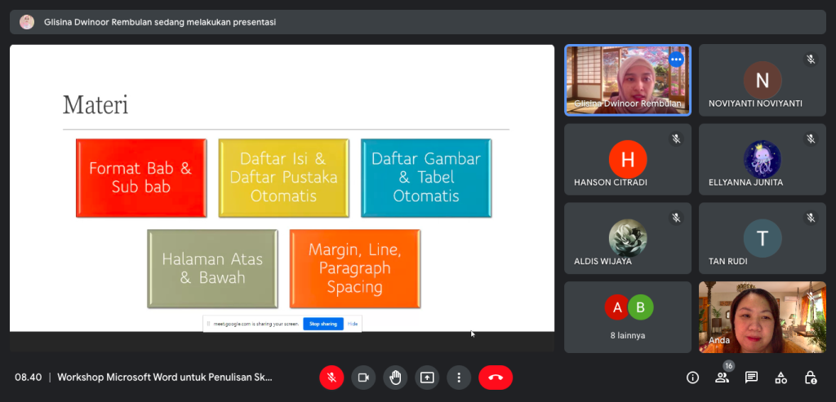Click muted mic icon on ALDIS WIJAYA tile
The width and height of the screenshot is (836, 402).
[676, 217]
